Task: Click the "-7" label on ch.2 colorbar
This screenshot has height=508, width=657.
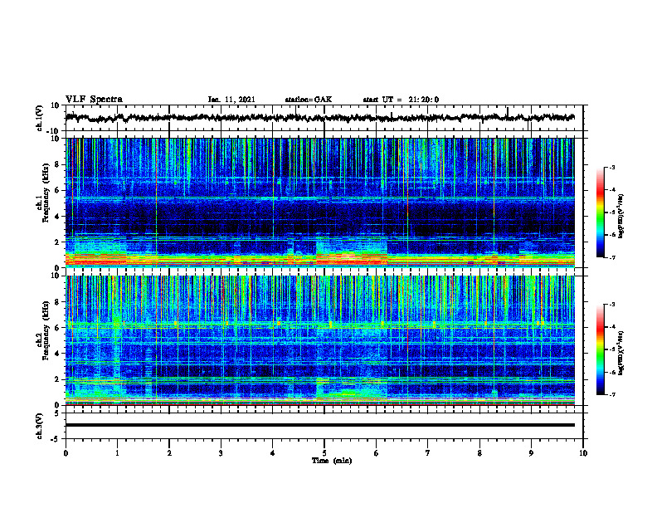Action: pyautogui.click(x=611, y=394)
